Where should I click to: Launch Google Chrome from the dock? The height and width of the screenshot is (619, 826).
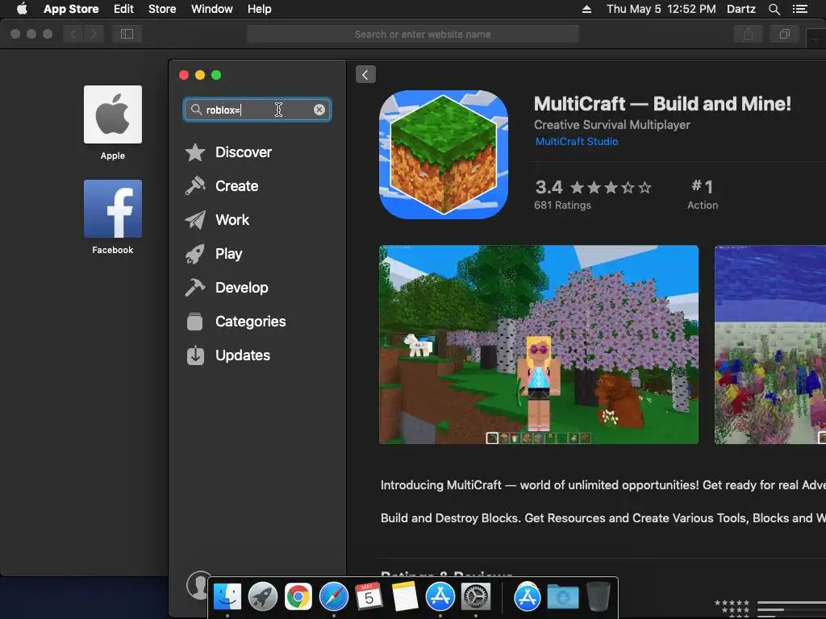click(298, 597)
